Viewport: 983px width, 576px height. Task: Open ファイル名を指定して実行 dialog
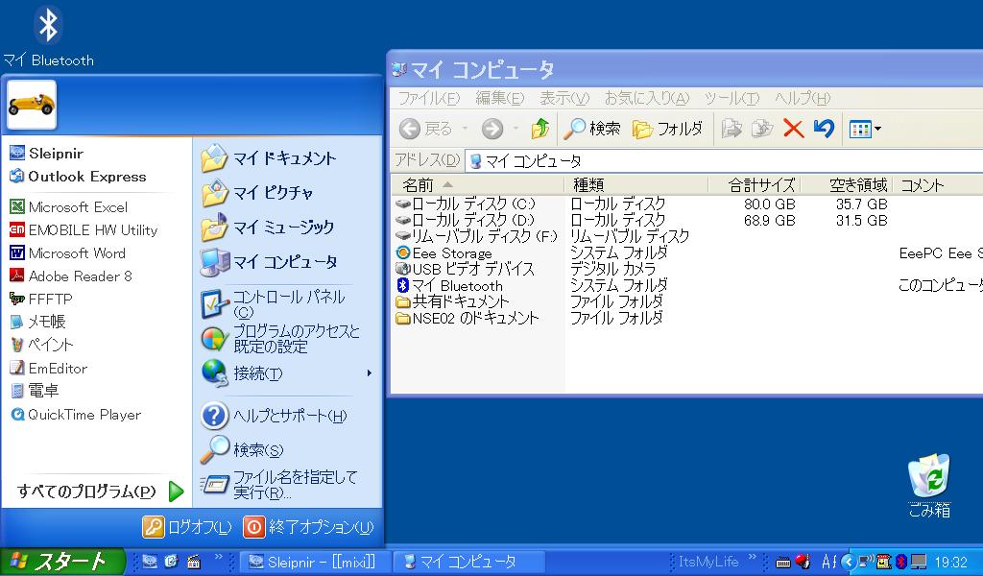[x=278, y=485]
